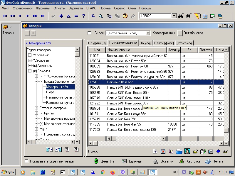Viewport: 235px width, 176px height.
Task: Open the Журналы menu
Action: click(x=43, y=8)
